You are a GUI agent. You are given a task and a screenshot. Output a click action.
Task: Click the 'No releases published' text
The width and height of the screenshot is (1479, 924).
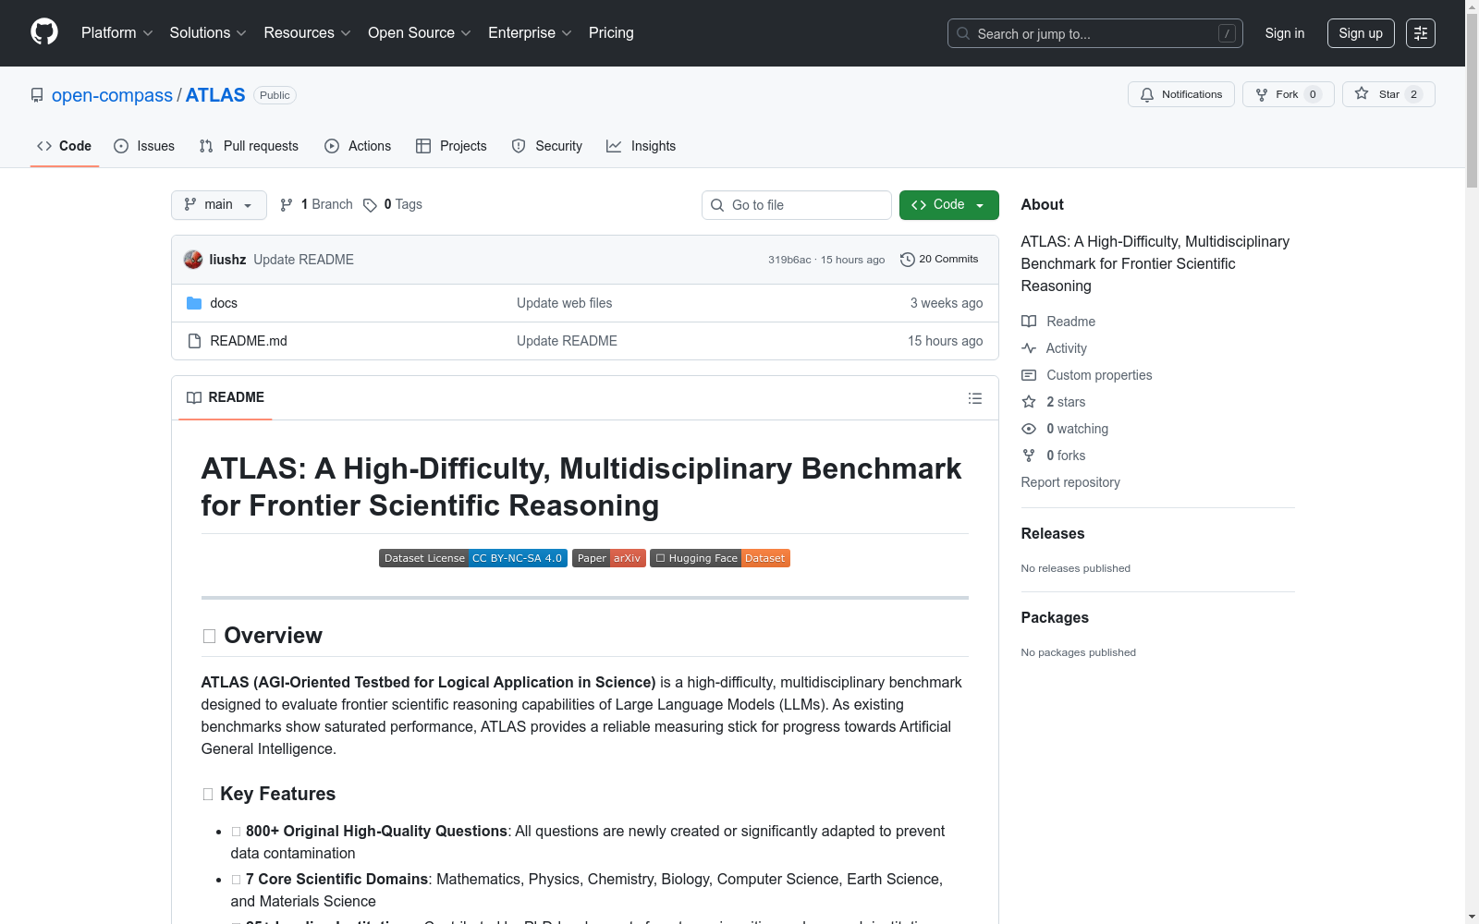click(x=1076, y=568)
